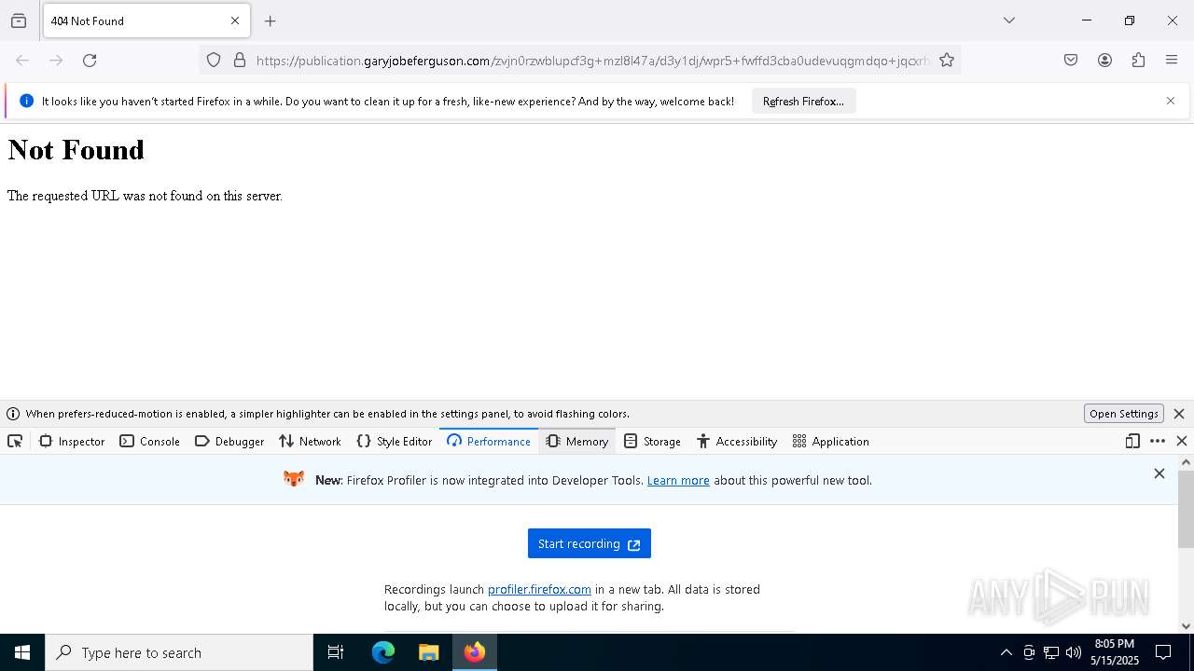1194x671 pixels.
Task: Open the network tray icon
Action: point(1051,652)
